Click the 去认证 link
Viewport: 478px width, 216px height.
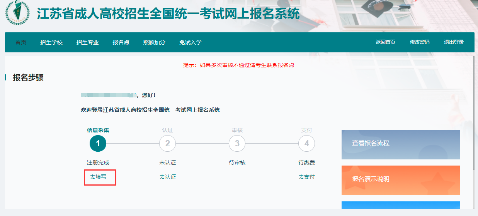coord(168,177)
